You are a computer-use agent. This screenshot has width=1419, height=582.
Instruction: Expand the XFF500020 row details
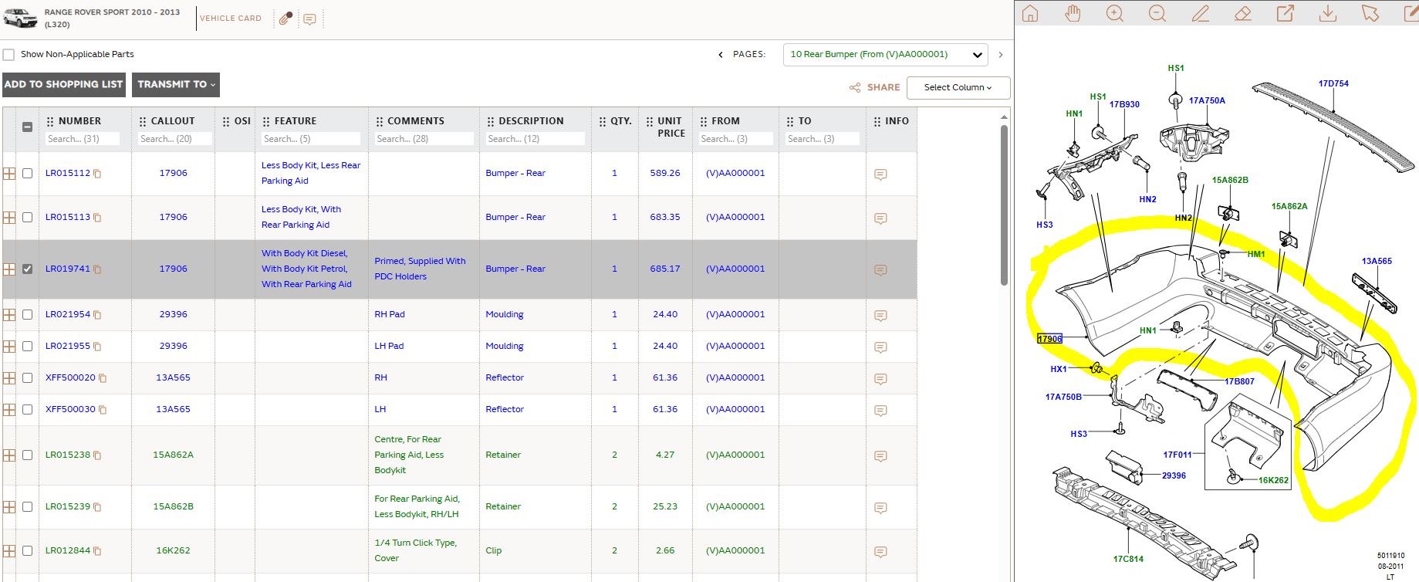pyautogui.click(x=9, y=378)
